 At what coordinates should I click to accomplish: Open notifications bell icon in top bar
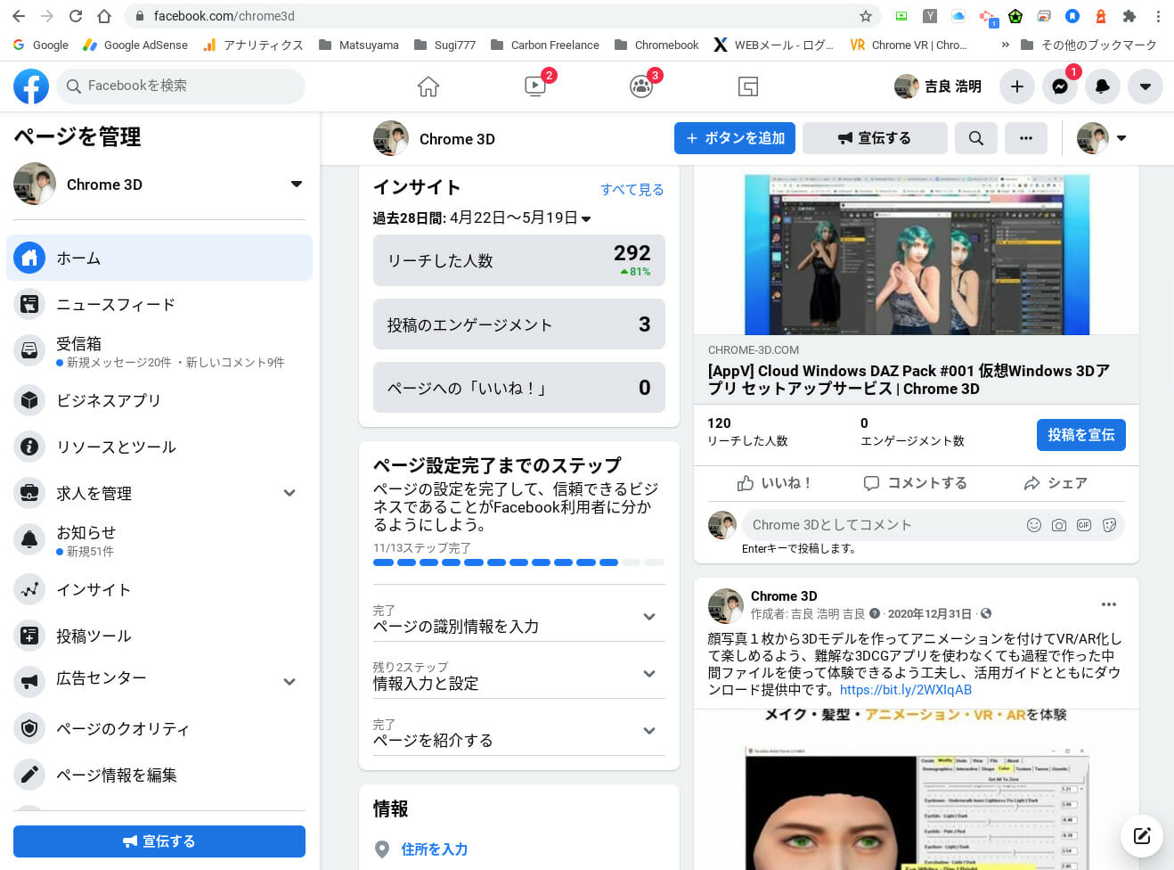(x=1103, y=86)
